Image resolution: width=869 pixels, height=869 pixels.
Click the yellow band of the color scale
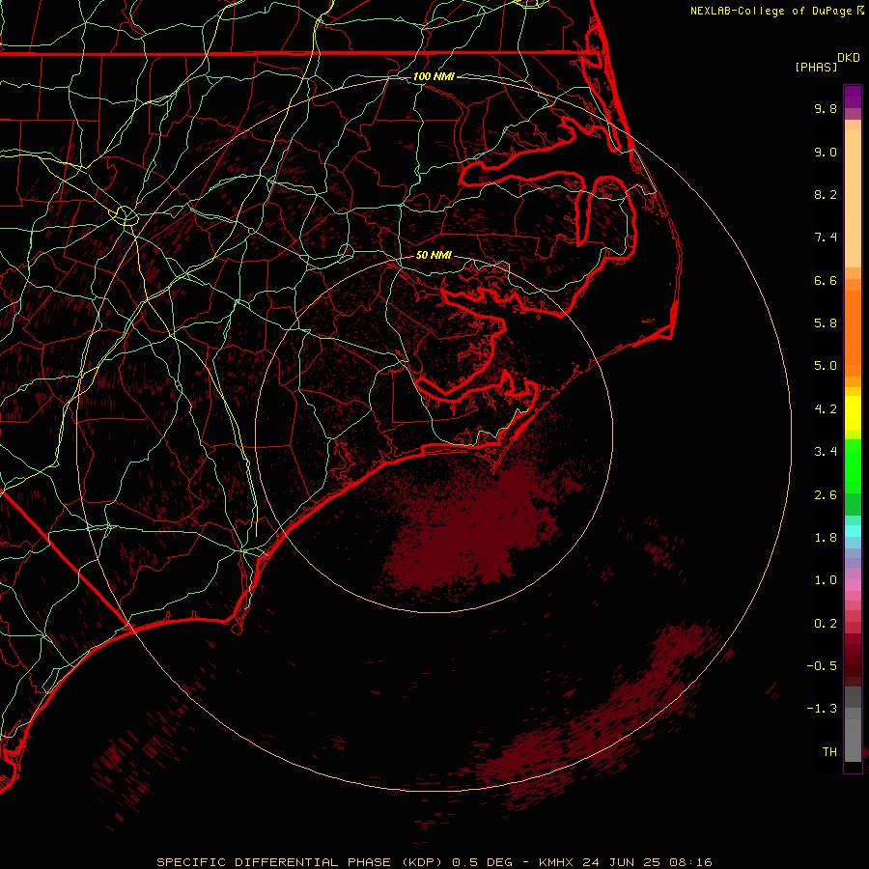point(853,413)
